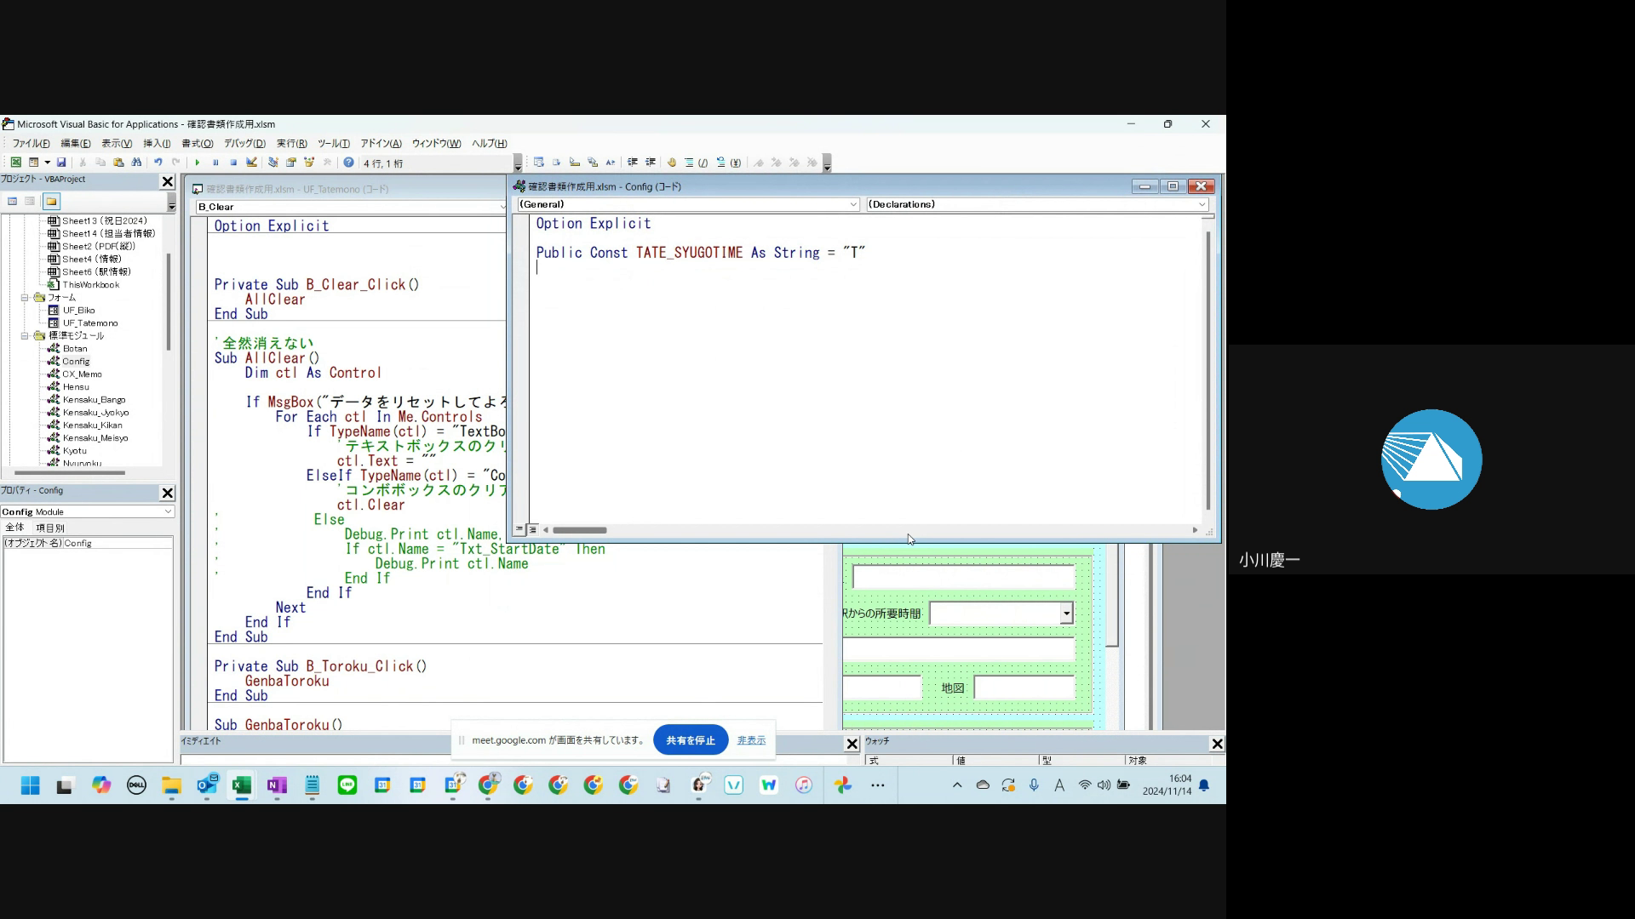Screen dimensions: 1635x919
Task: Open the 挿入(I) menu
Action: tap(157, 144)
